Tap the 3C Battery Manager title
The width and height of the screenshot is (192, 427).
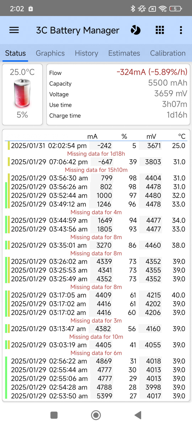[x=78, y=30]
